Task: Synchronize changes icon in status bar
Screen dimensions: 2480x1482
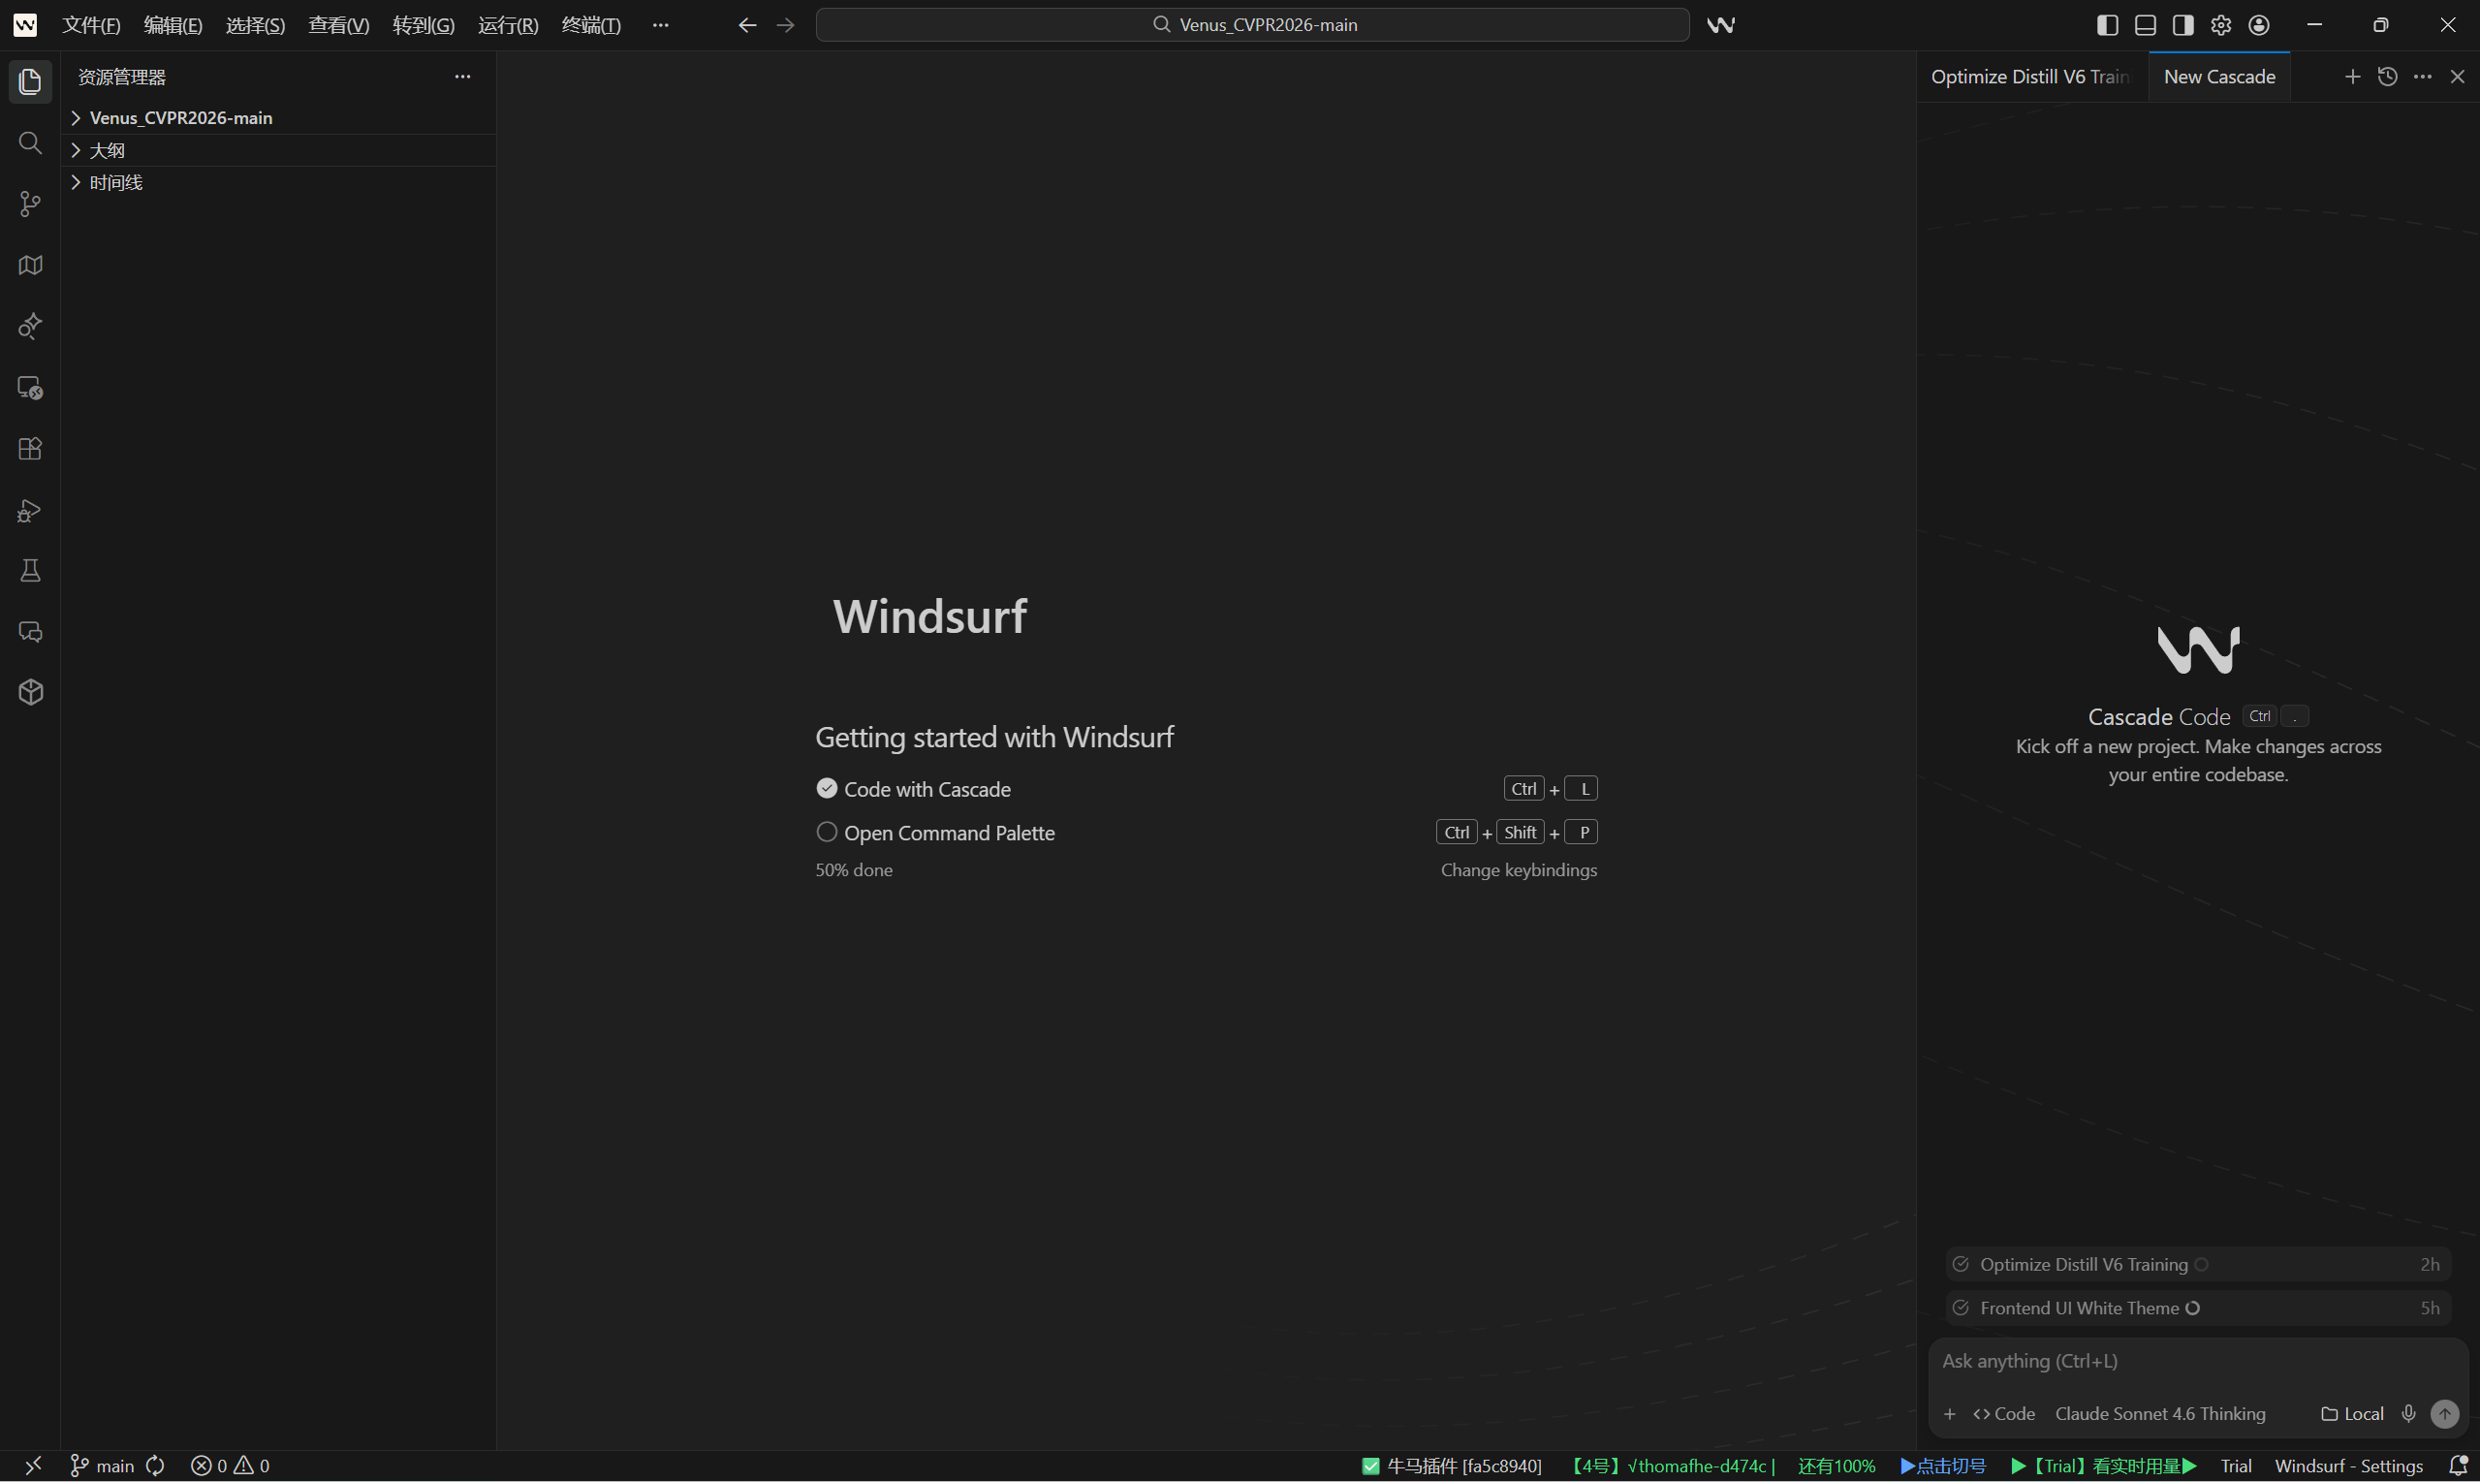Action: [x=155, y=1466]
